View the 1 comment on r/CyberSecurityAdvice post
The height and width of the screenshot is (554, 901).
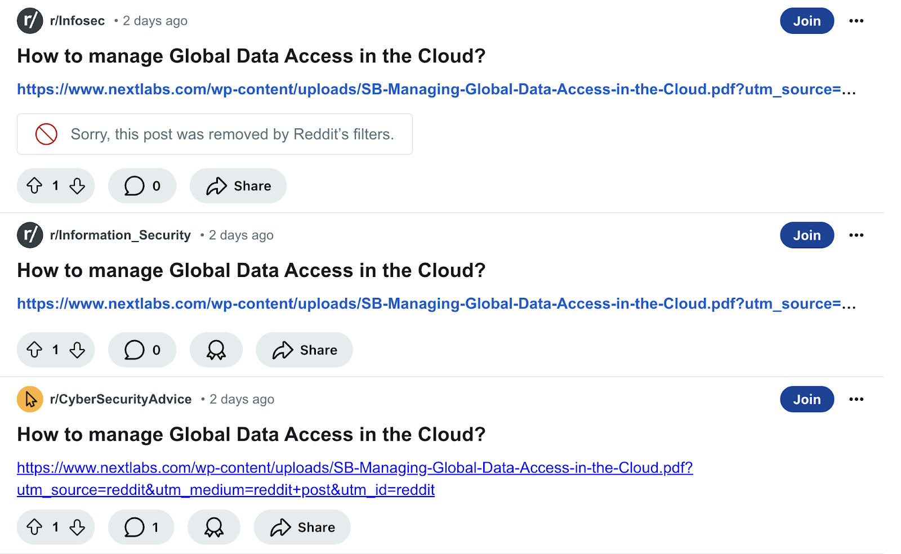[141, 527]
